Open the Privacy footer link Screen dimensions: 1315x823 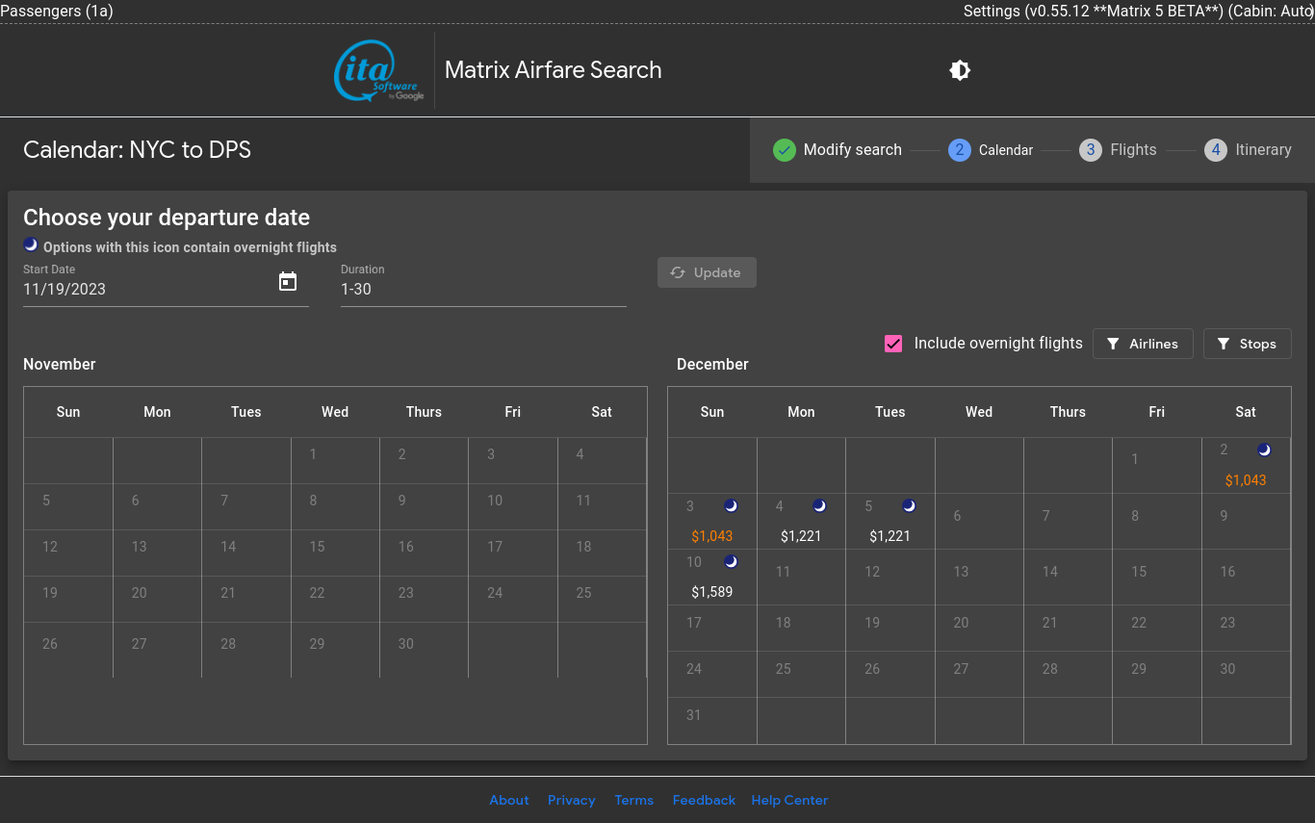pos(571,800)
